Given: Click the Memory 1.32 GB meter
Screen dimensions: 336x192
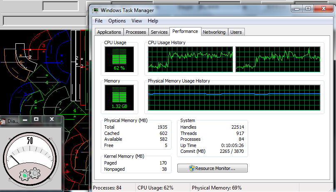Looking at the screenshot, I should click(119, 98).
